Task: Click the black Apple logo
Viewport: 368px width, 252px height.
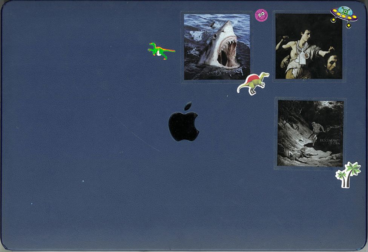Action: 183,125
